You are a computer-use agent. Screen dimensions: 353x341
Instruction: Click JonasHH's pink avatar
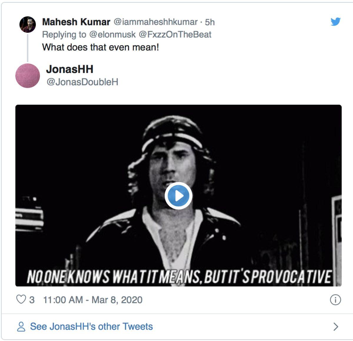(x=28, y=76)
